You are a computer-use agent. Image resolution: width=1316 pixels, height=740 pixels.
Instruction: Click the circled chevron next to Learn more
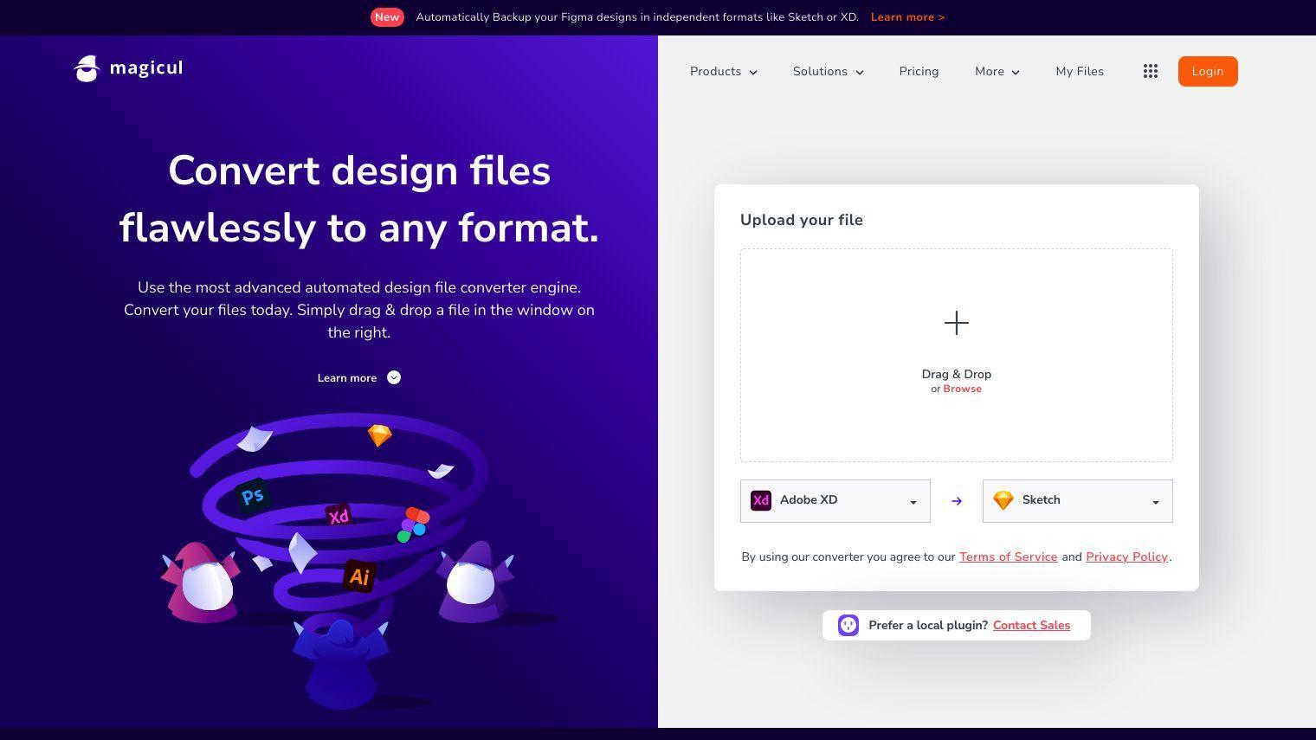(x=394, y=377)
